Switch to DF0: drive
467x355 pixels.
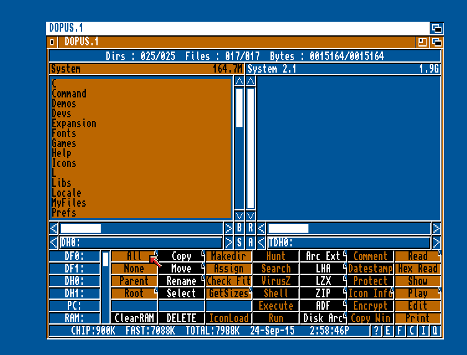pos(75,256)
